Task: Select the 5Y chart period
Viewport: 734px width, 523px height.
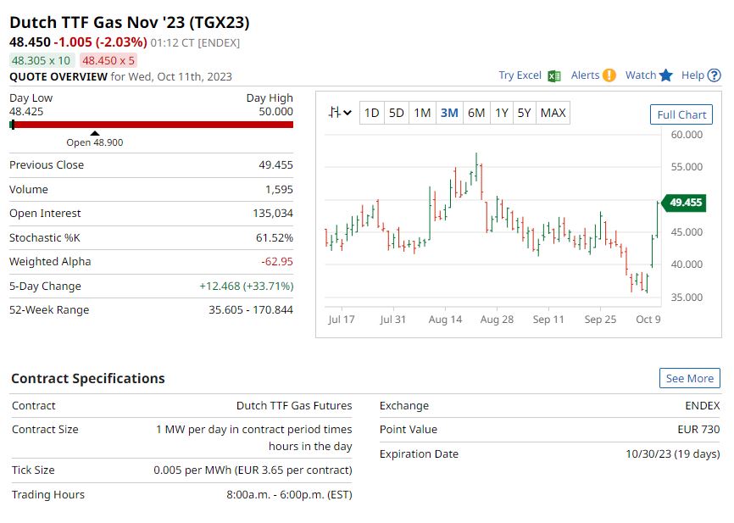Action: point(525,113)
